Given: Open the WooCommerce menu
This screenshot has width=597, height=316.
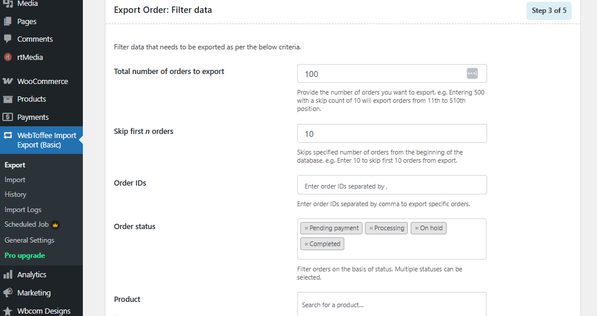Looking at the screenshot, I should (x=42, y=81).
